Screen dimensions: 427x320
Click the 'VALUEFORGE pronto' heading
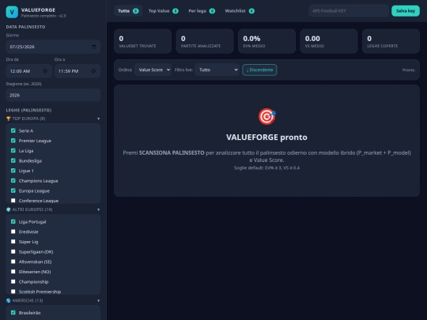click(x=267, y=137)
